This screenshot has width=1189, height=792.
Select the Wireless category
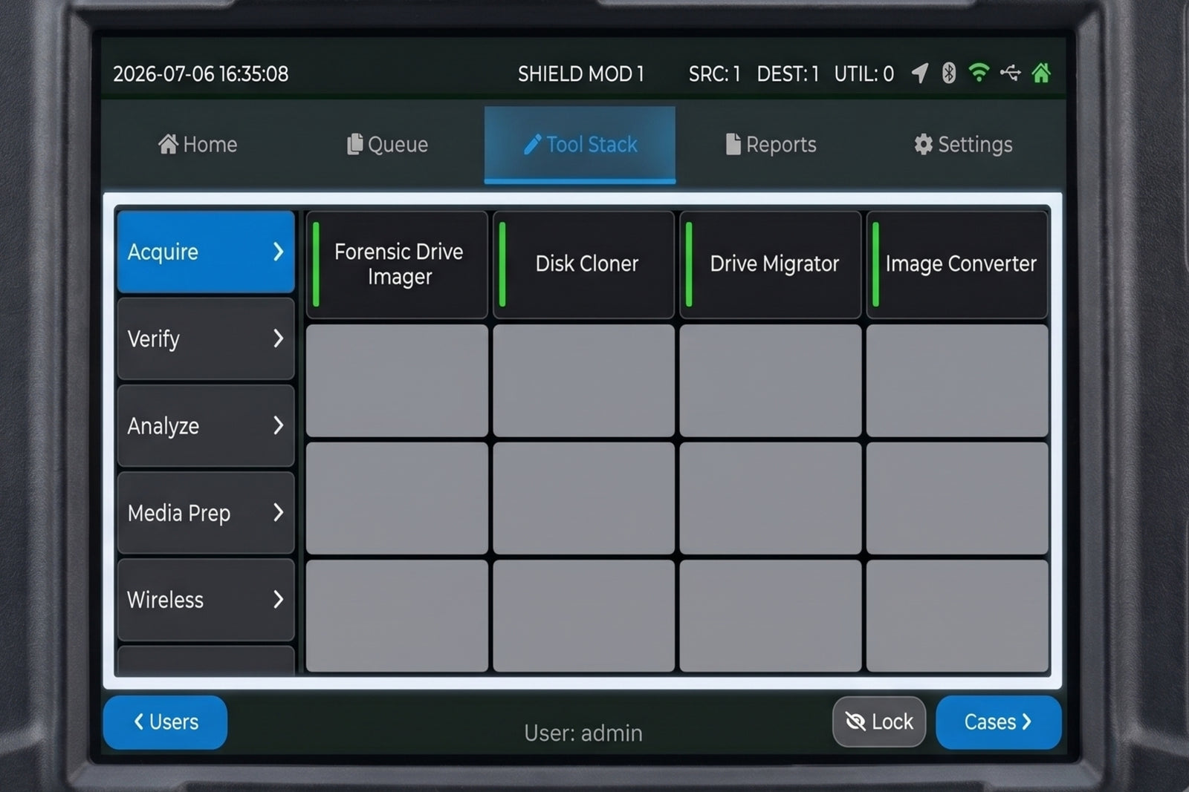click(x=206, y=599)
